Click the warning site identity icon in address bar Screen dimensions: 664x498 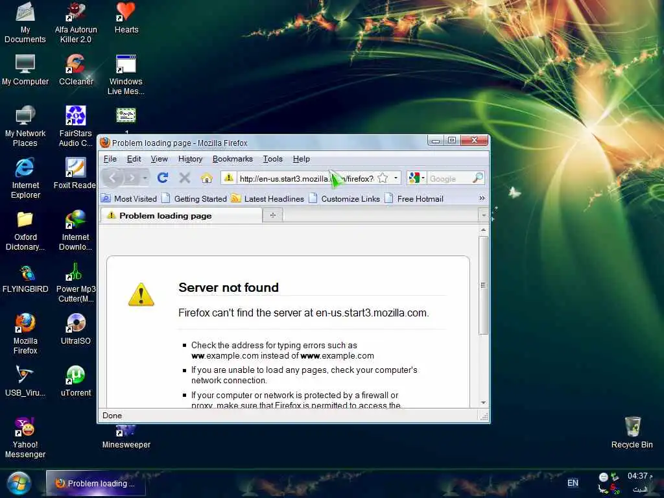pyautogui.click(x=229, y=178)
